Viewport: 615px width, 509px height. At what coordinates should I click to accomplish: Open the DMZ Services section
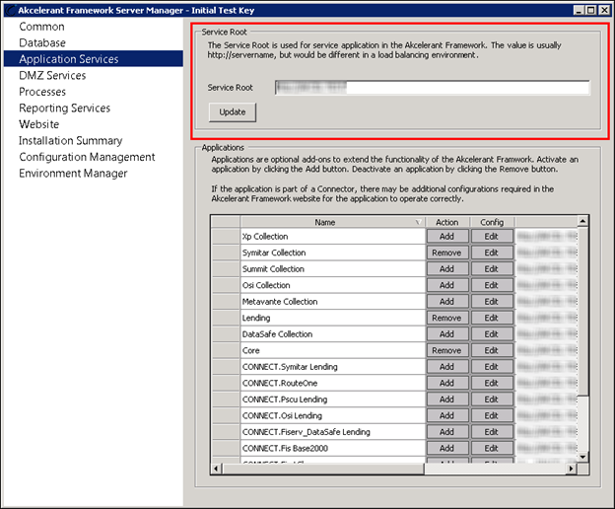point(52,75)
